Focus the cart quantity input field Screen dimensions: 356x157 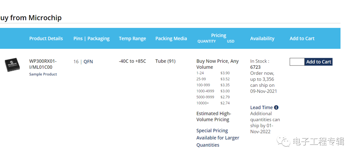297,62
